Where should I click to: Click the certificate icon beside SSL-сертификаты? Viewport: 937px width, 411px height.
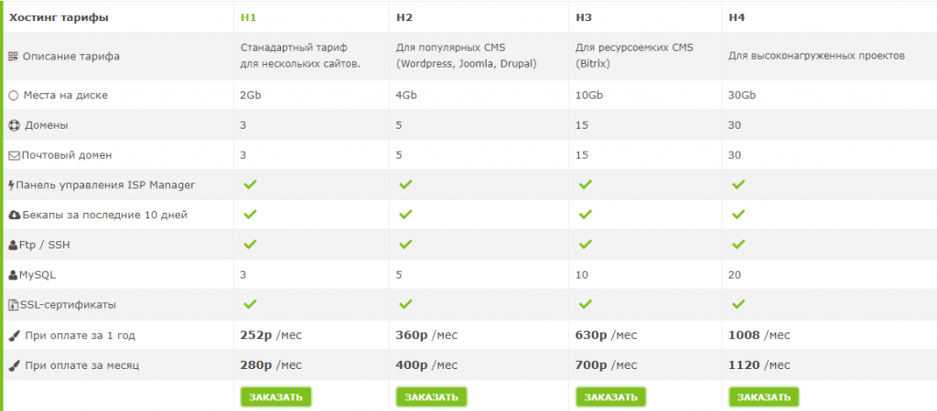14,305
